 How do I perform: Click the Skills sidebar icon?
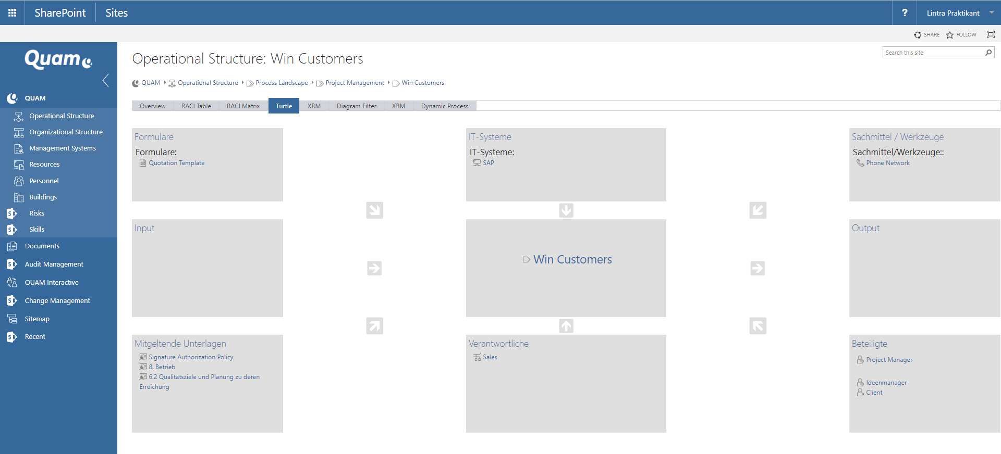[x=11, y=230]
